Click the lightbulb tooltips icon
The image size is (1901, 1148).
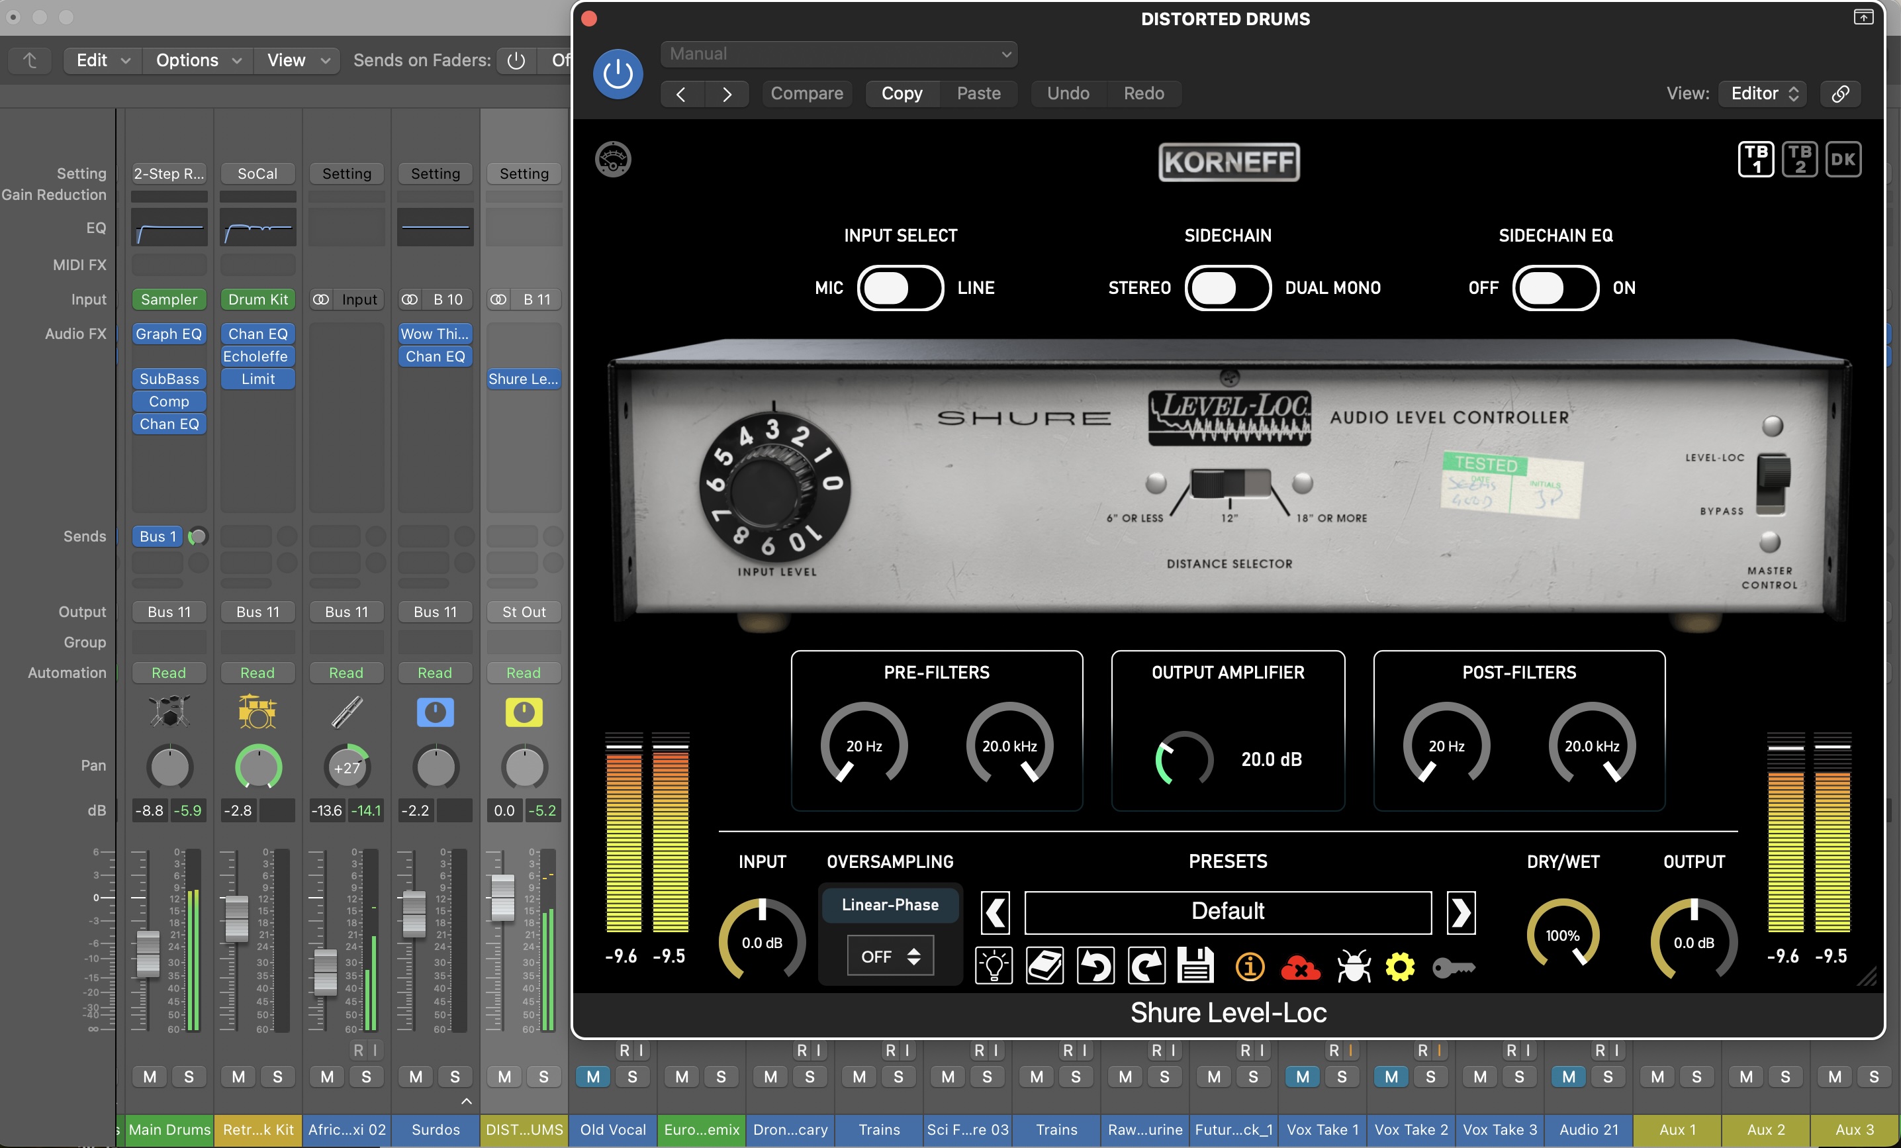[x=993, y=965]
